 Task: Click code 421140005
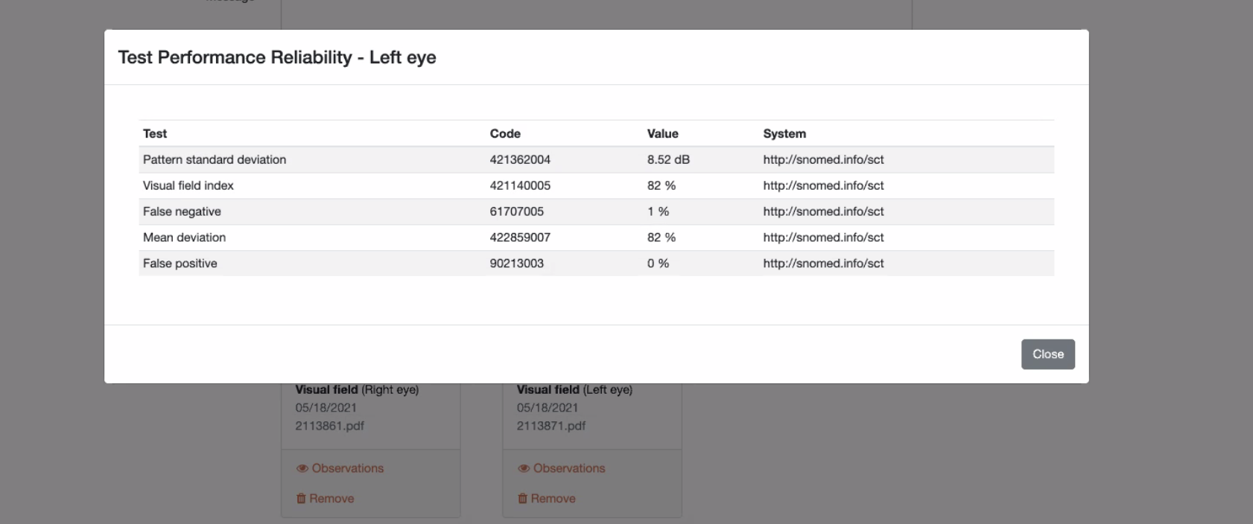point(520,185)
